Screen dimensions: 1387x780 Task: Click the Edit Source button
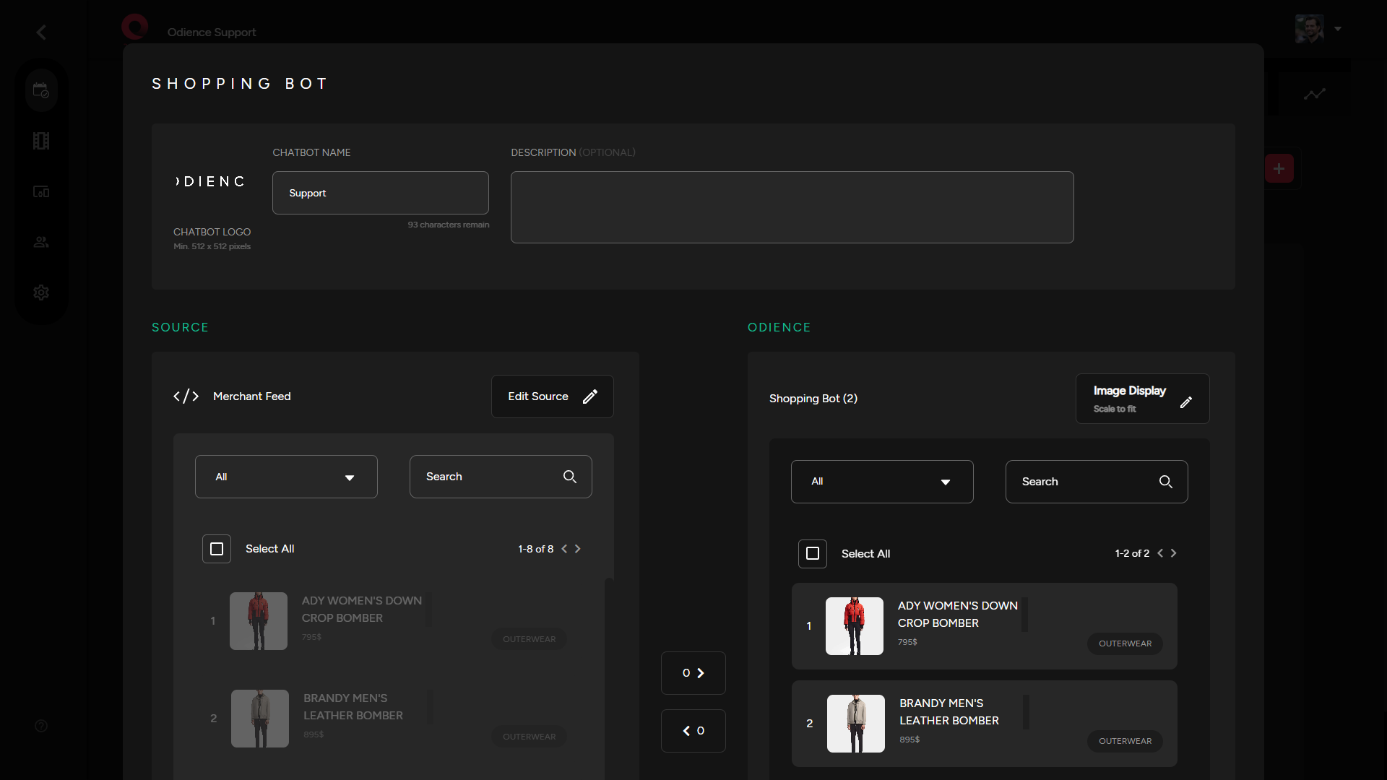click(552, 396)
